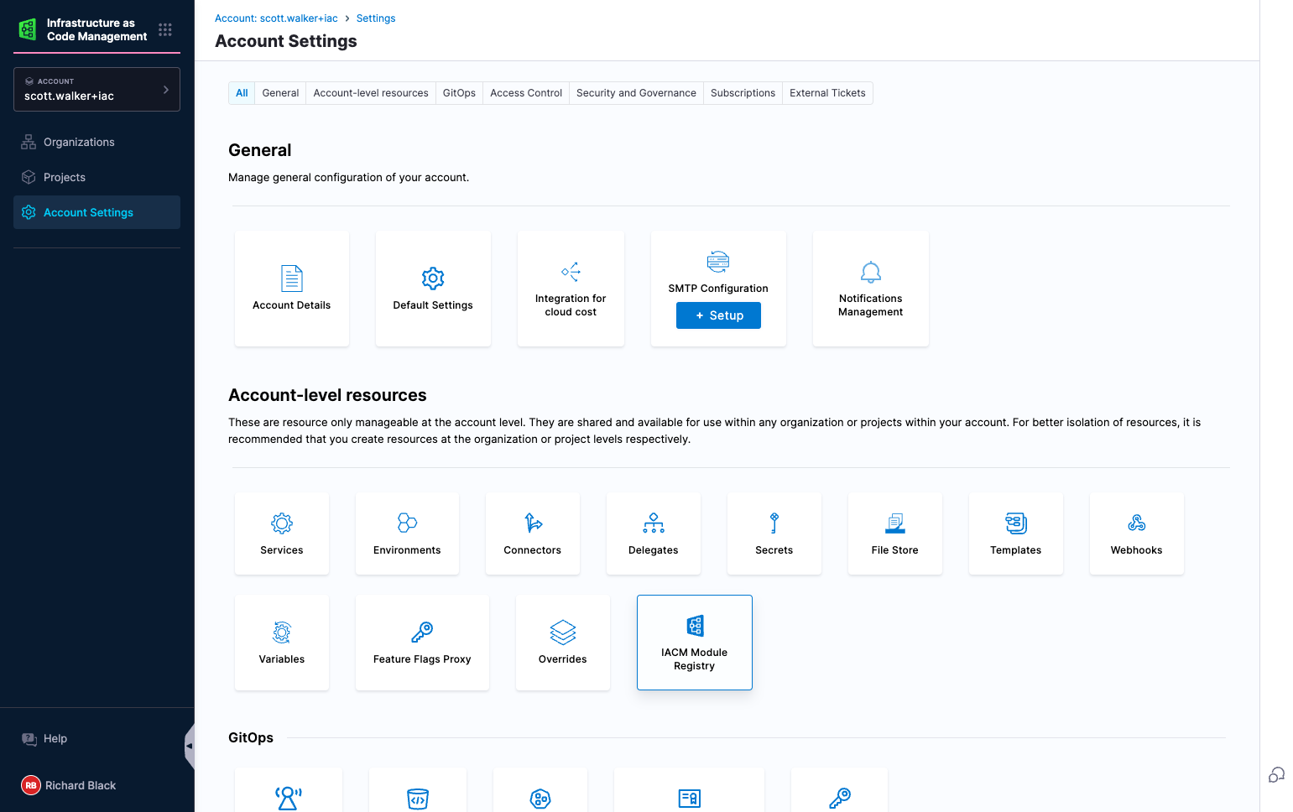Switch to the GitOps tab
This screenshot has height=812, width=1293.
click(x=459, y=93)
